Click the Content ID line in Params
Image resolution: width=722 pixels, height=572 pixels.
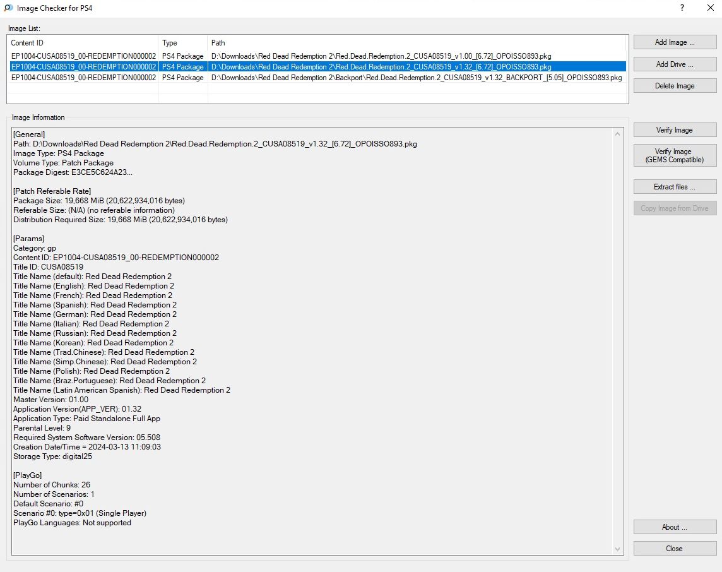(x=116, y=258)
